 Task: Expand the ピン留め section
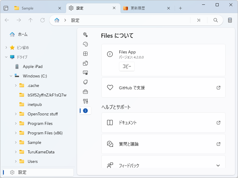[x=6, y=47]
